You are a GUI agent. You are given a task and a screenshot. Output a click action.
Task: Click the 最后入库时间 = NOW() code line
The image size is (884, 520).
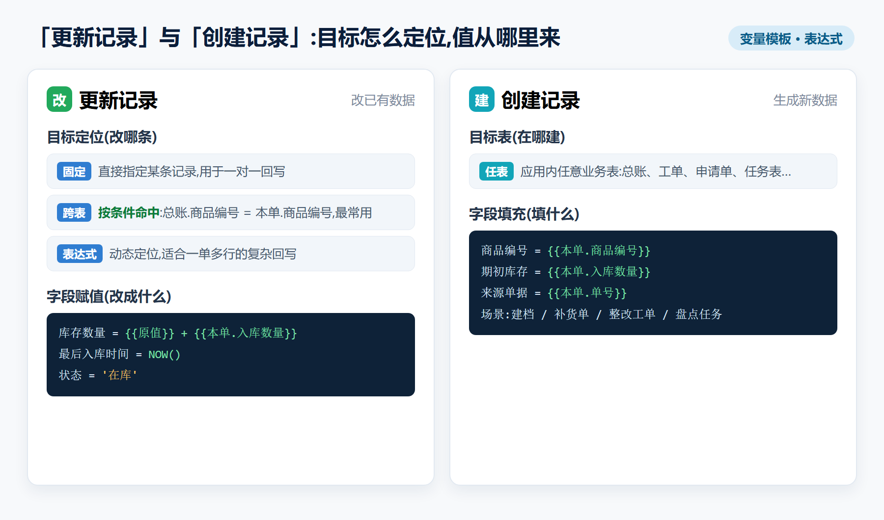(120, 354)
